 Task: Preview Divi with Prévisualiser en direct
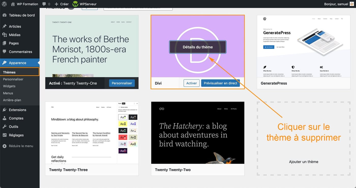[x=220, y=83]
